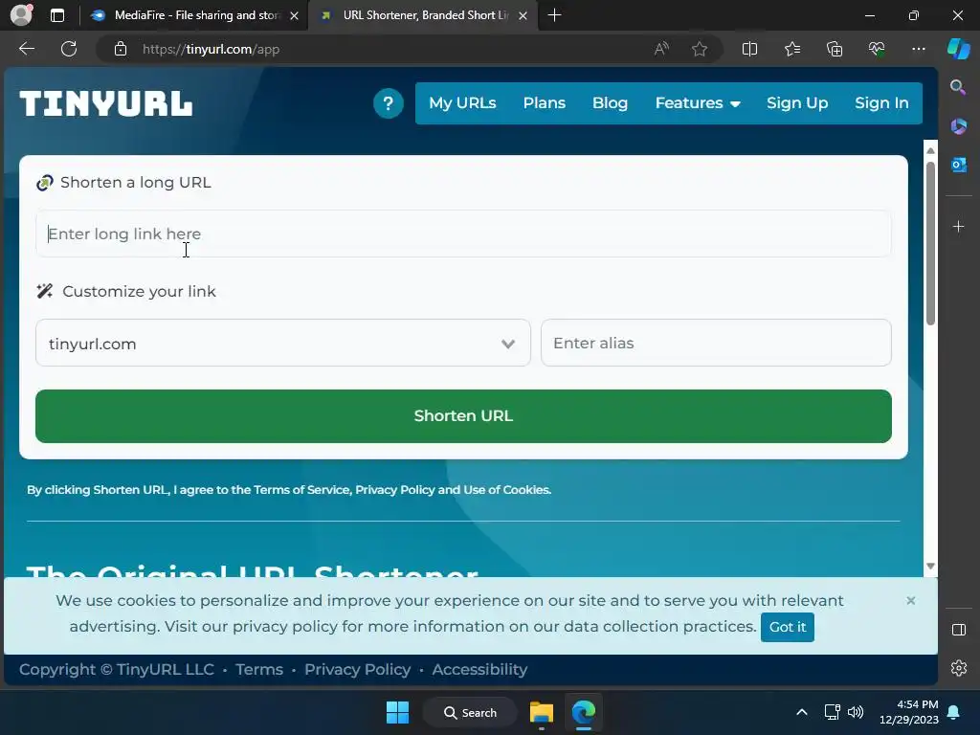Go to the Plans page
980x735 pixels.
pyautogui.click(x=544, y=103)
